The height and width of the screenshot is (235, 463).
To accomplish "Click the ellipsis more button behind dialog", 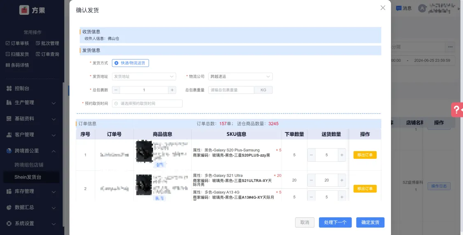I will (450, 47).
